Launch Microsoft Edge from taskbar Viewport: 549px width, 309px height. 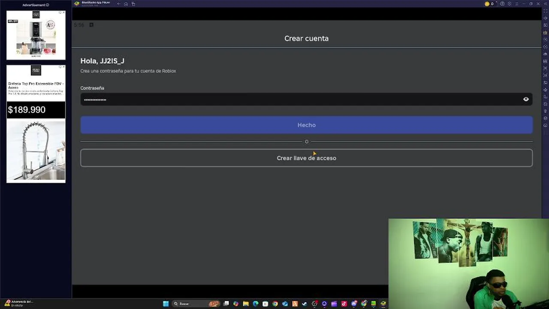[255, 304]
